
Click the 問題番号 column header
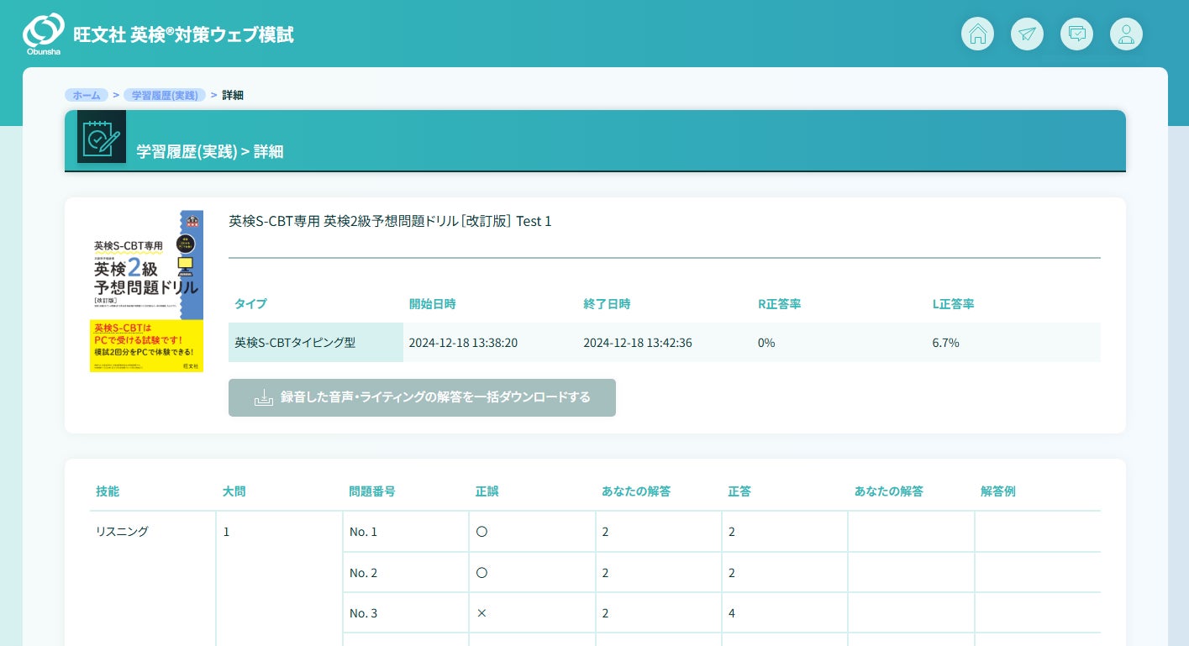click(371, 491)
